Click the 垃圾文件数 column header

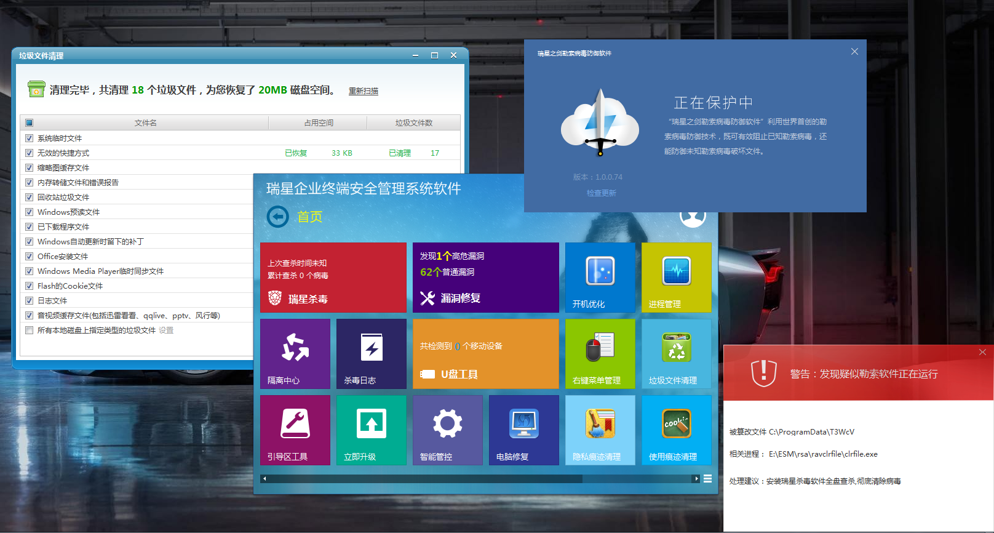point(413,123)
